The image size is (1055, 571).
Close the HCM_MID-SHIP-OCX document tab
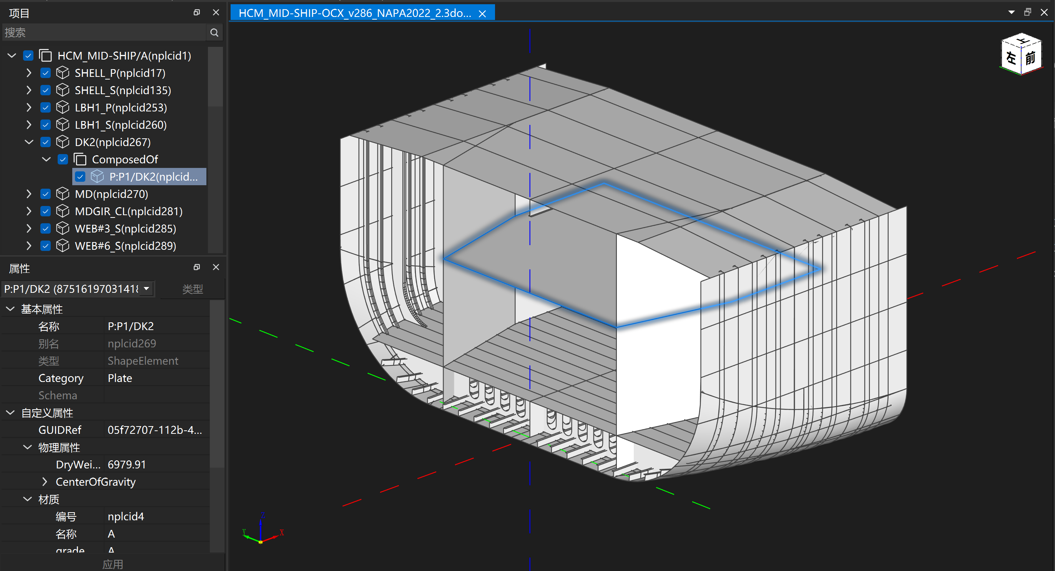tap(482, 13)
